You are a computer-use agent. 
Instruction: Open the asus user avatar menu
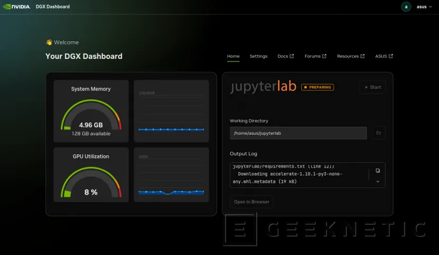406,7
